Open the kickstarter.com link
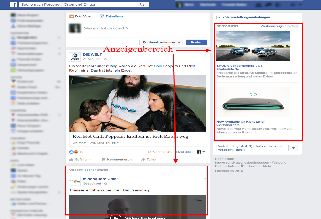321x219 pixels. tap(228, 125)
